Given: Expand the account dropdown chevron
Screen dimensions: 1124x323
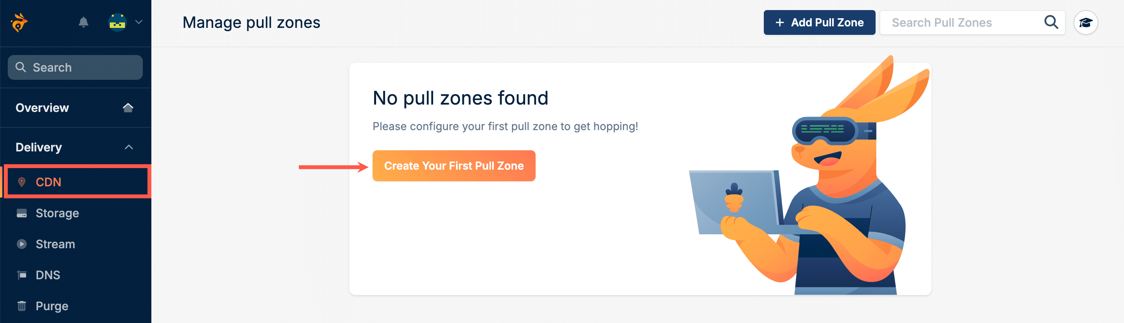Looking at the screenshot, I should (139, 22).
